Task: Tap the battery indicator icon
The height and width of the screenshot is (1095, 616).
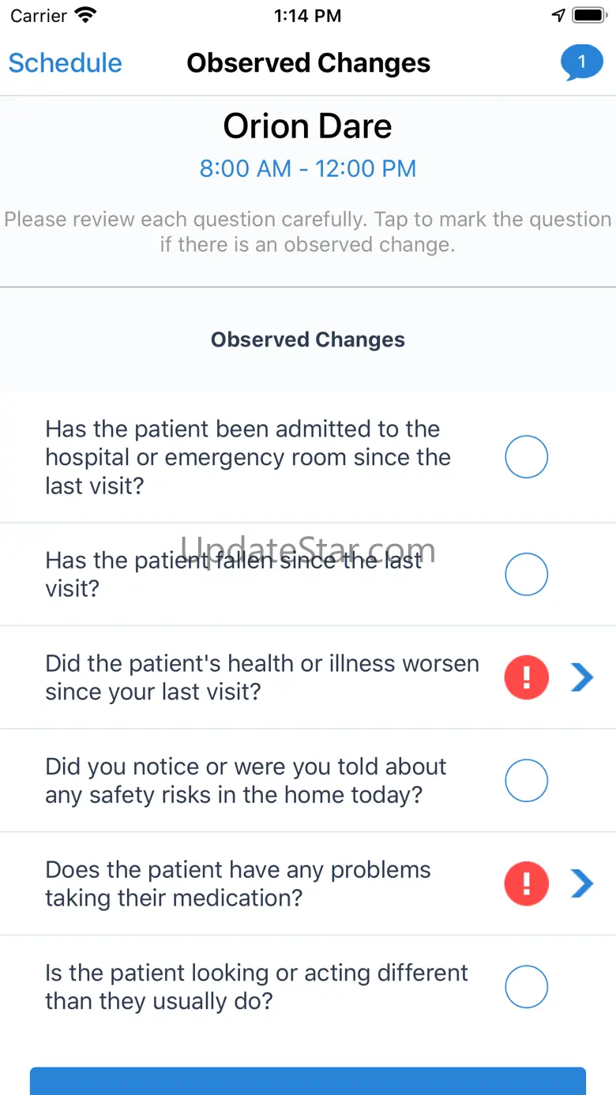Action: tap(589, 15)
